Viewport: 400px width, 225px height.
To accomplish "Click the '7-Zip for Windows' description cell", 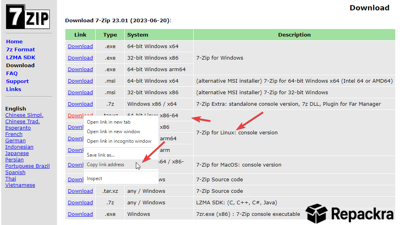I will click(294, 58).
